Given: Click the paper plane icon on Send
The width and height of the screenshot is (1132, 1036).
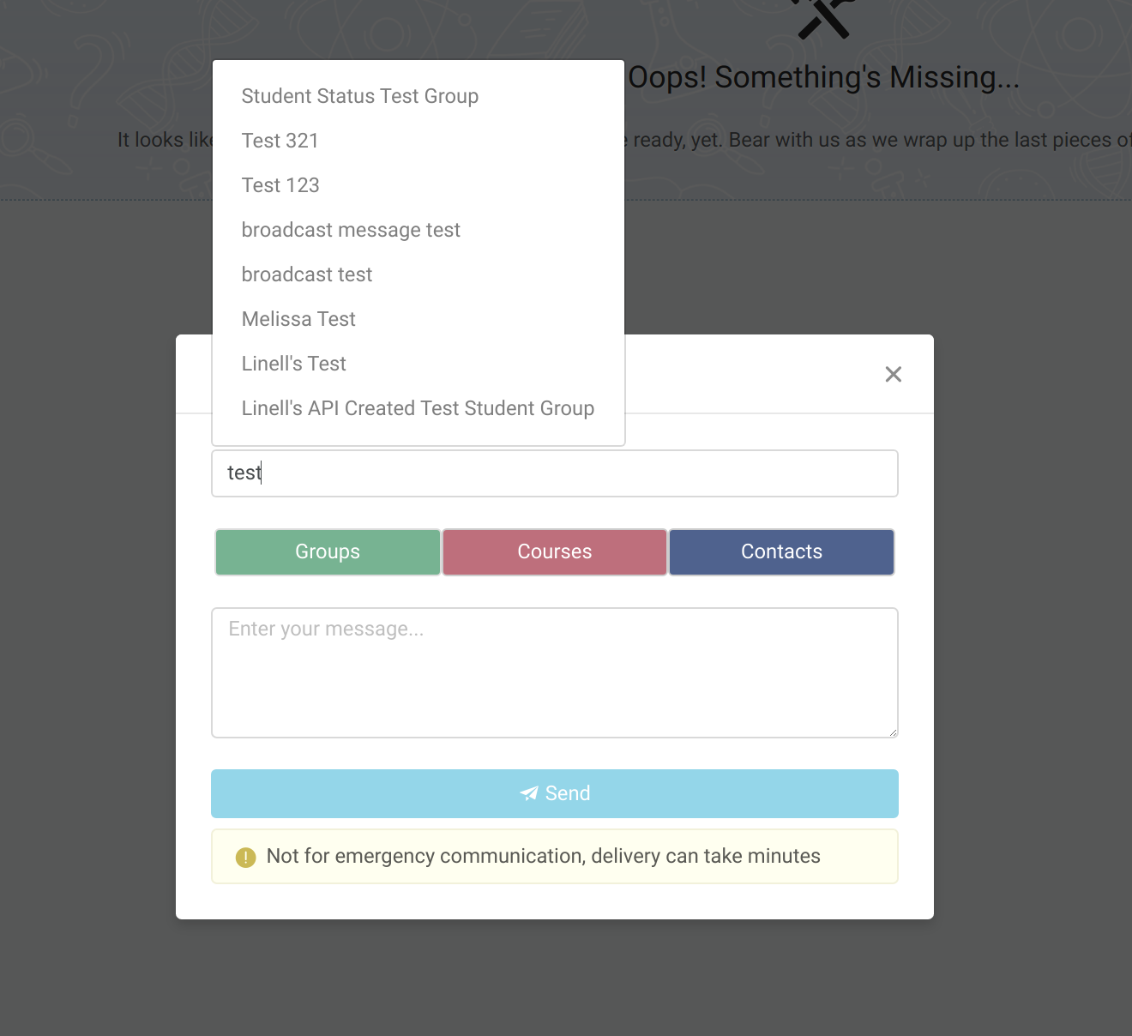Looking at the screenshot, I should [x=529, y=793].
